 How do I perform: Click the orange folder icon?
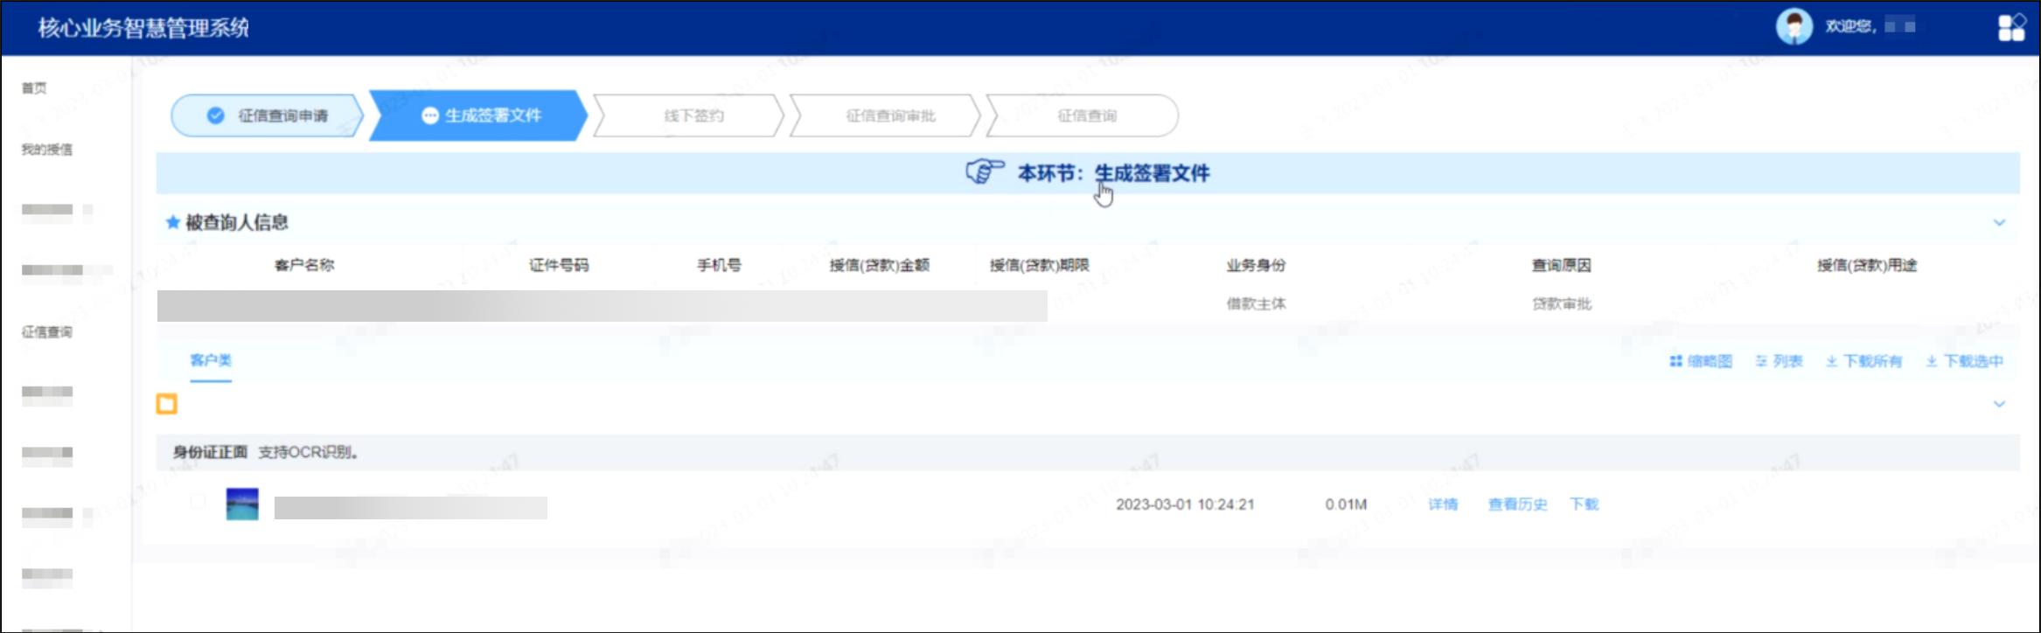[x=166, y=404]
